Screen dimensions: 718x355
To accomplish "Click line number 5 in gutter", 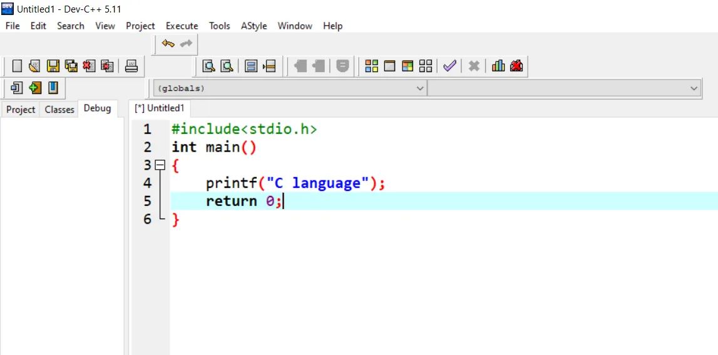I will pyautogui.click(x=147, y=201).
